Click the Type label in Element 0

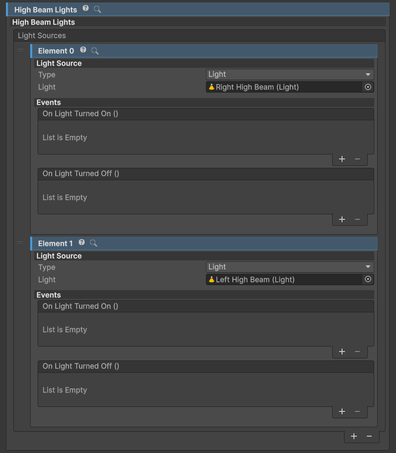[x=47, y=75]
